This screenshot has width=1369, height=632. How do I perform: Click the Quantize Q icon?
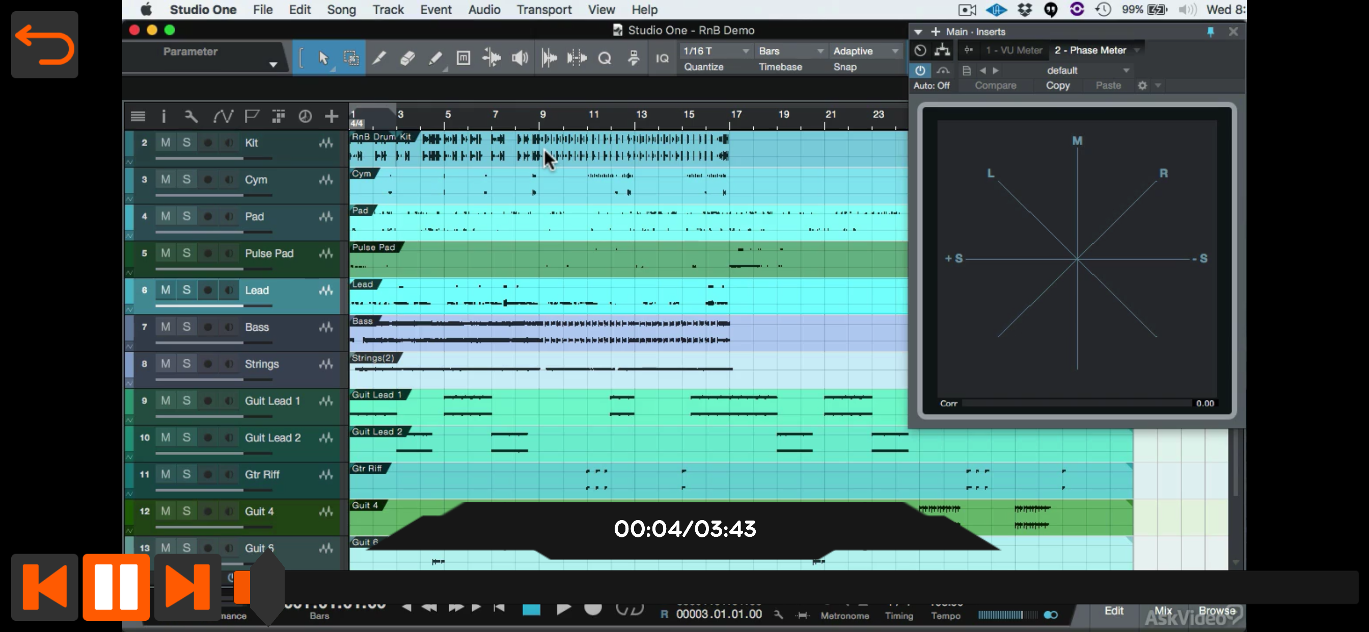tap(604, 58)
